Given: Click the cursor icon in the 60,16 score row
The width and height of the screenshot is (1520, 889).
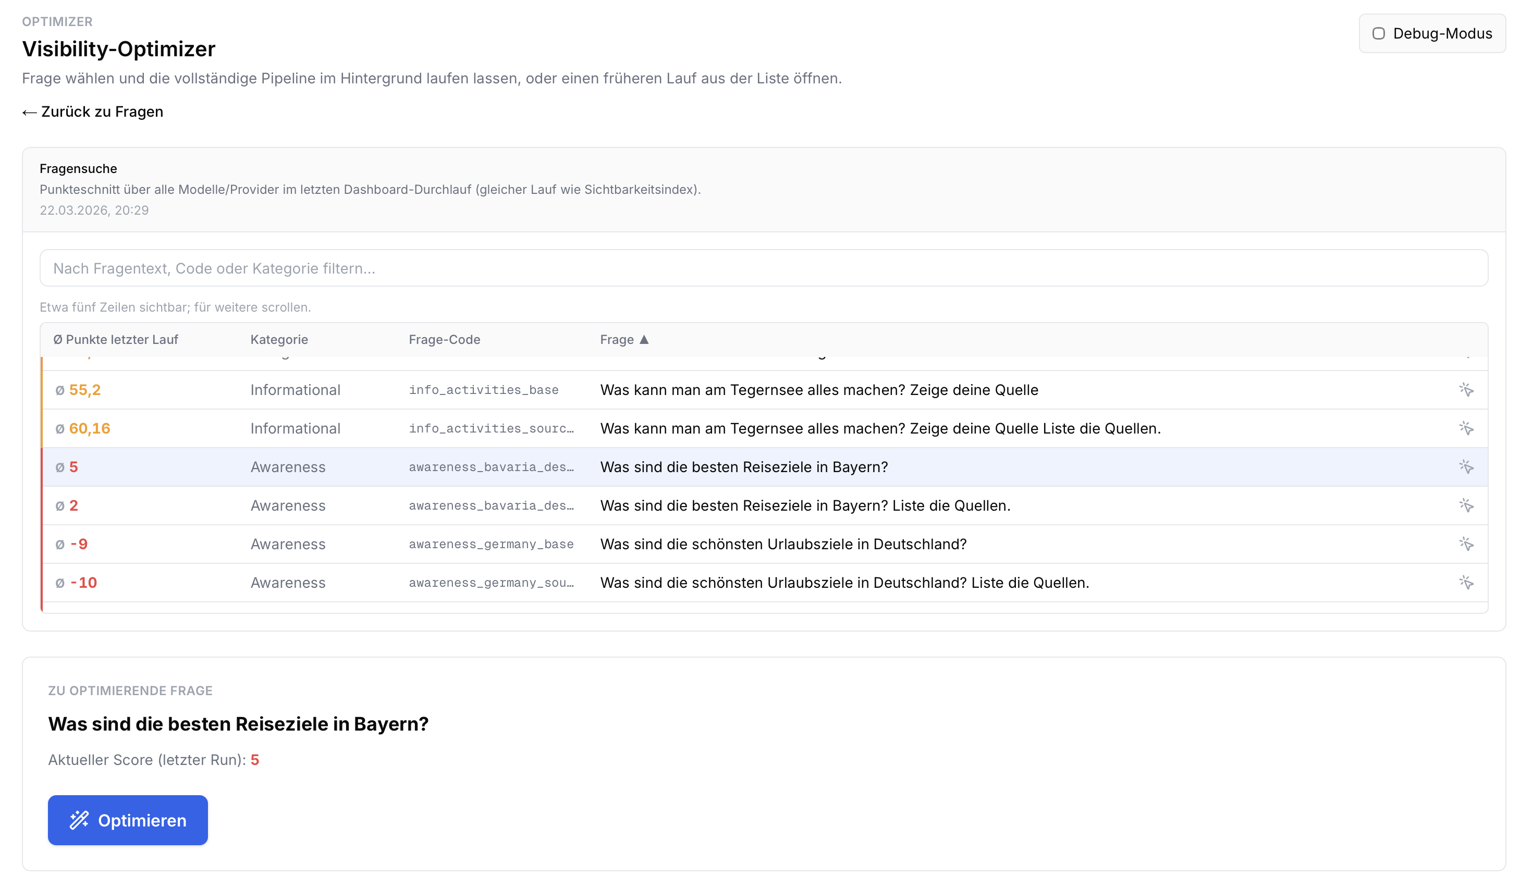Looking at the screenshot, I should pos(1466,428).
